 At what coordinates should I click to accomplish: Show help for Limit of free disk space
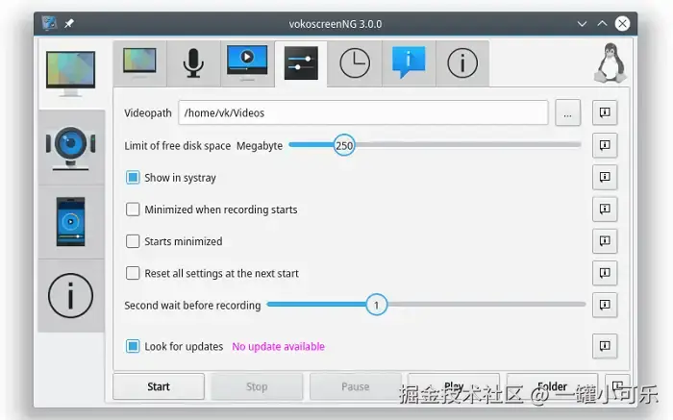(605, 145)
